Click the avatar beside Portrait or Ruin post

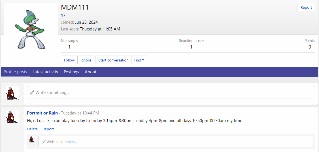(x=12, y=116)
